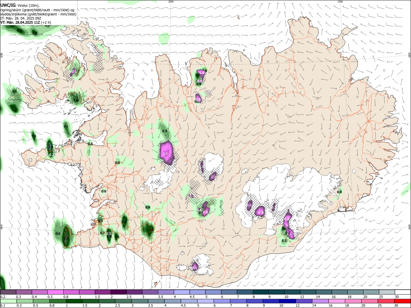This screenshot has width=411, height=308.
Task: Click the '12' label under the lower legend row
Action: 298,306
